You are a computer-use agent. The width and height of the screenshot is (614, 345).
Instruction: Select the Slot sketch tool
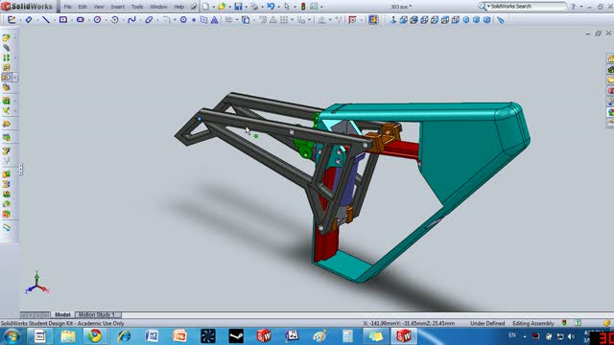pyautogui.click(x=81, y=19)
